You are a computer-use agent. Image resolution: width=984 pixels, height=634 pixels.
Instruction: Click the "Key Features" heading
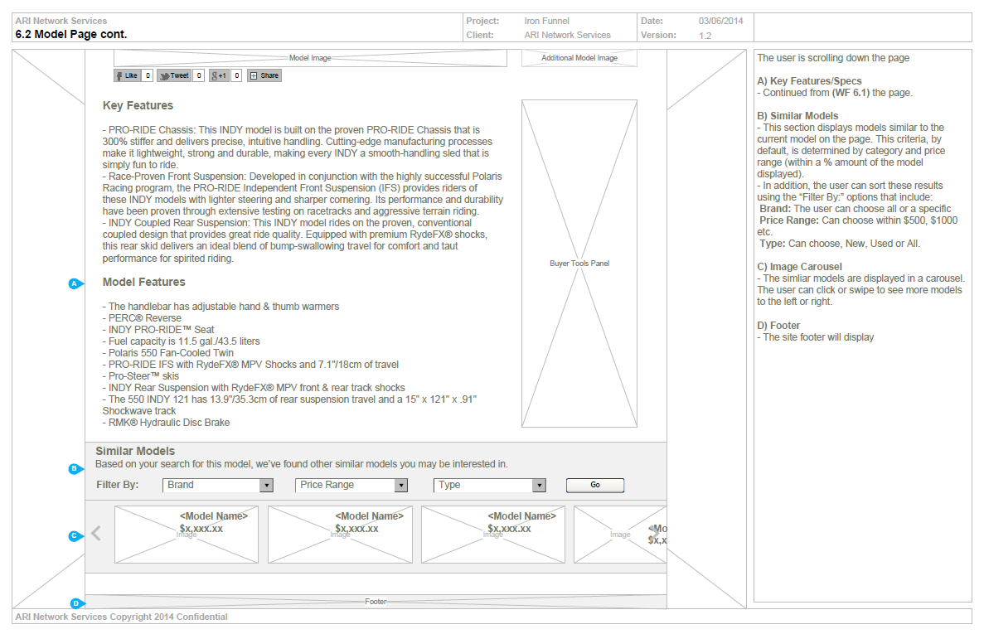138,106
